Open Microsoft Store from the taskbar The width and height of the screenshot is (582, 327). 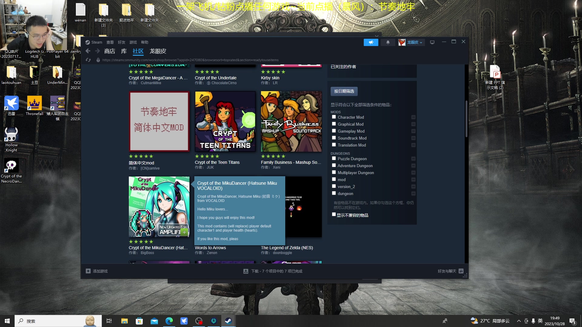(x=139, y=321)
